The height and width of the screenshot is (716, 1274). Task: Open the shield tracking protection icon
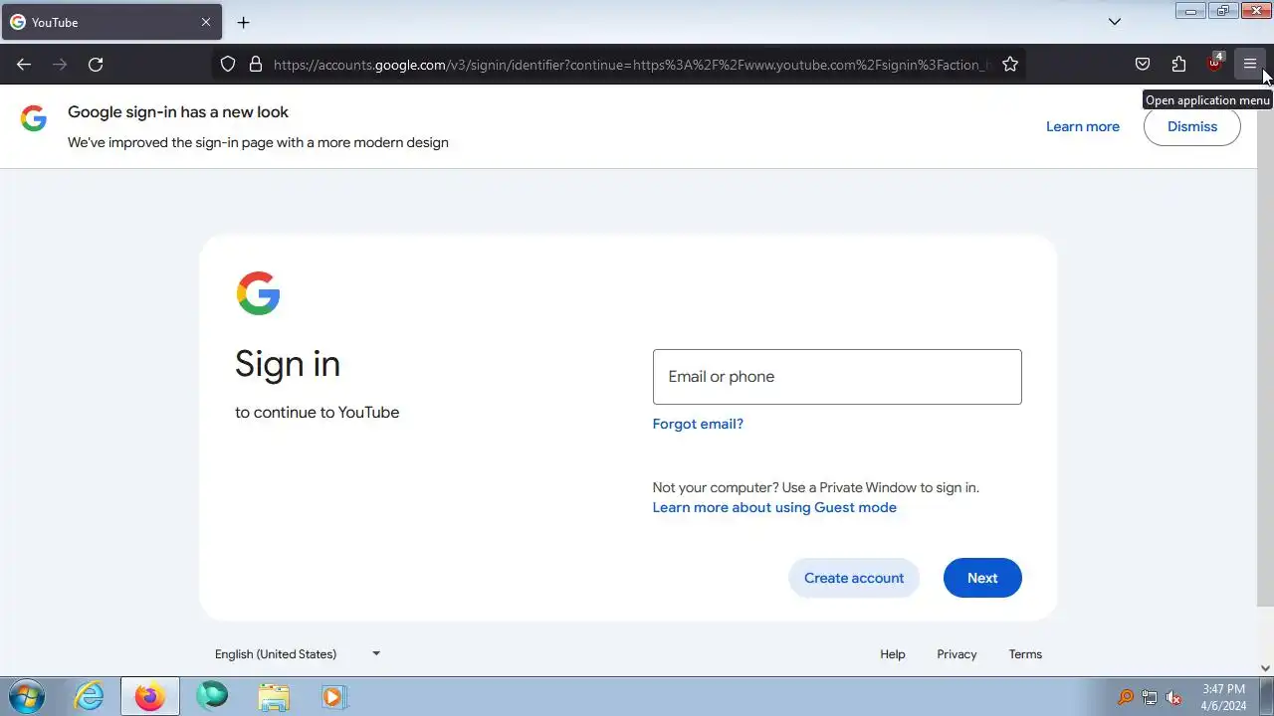228,65
